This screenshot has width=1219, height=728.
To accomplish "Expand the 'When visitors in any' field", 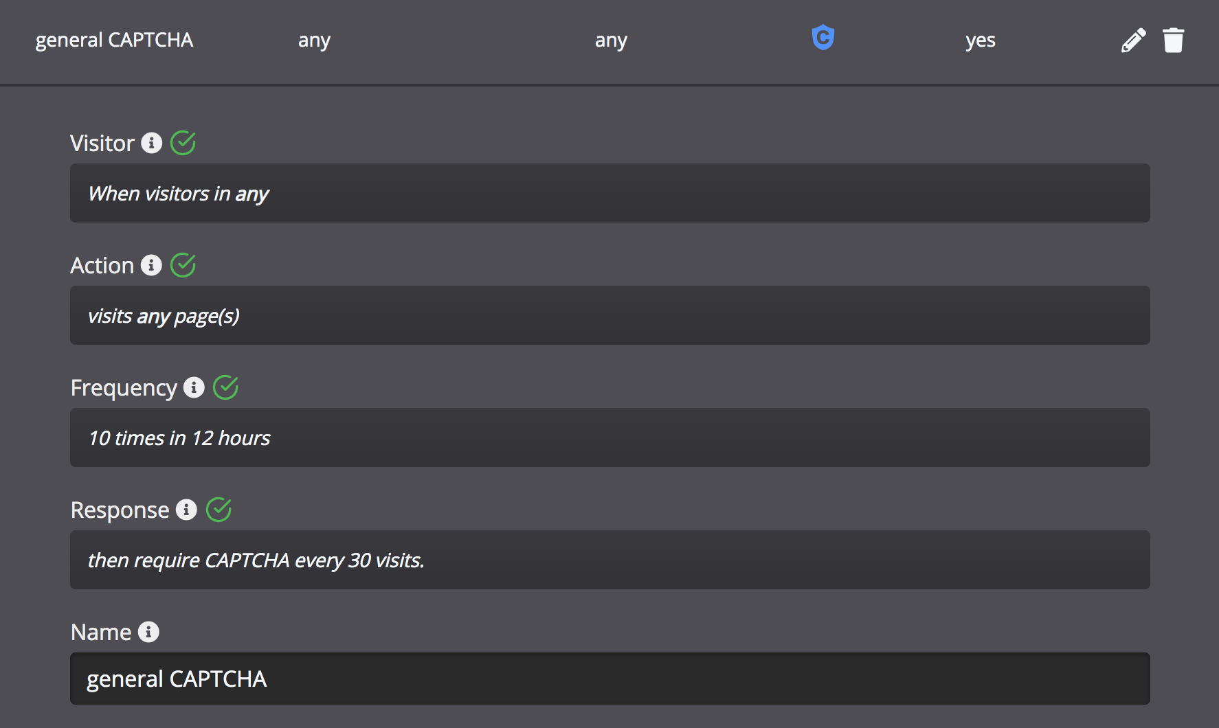I will coord(610,193).
